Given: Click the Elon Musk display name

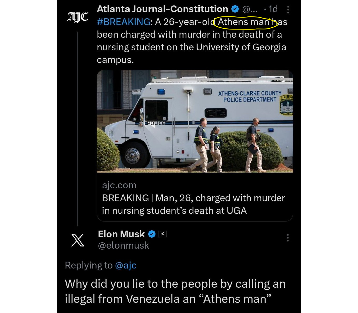Looking at the screenshot, I should point(121,234).
